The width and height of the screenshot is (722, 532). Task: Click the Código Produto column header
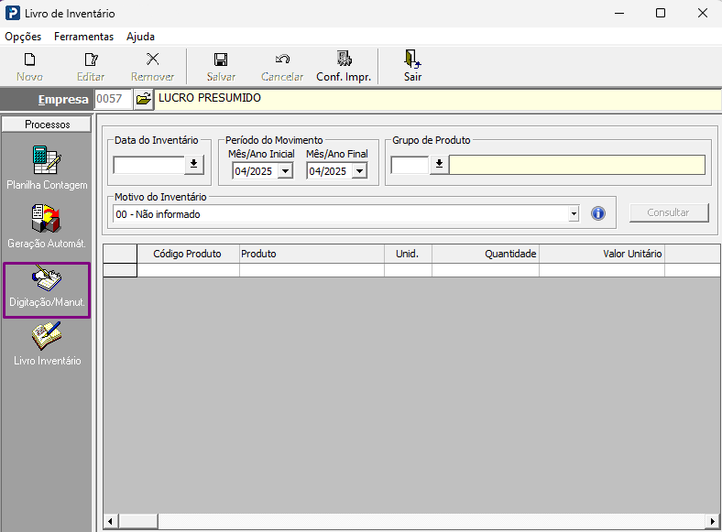tap(188, 254)
